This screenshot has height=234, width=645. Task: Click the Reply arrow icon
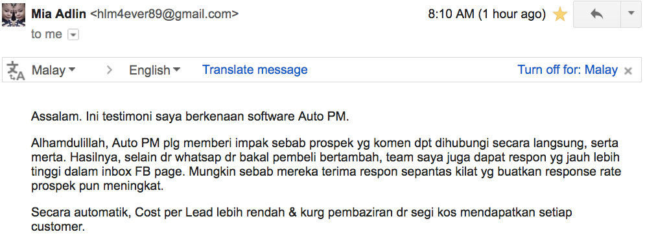coord(596,14)
